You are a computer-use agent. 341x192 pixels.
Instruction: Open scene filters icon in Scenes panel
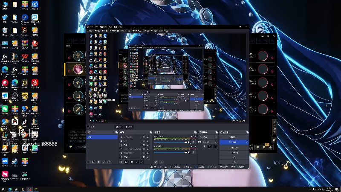point(99,162)
